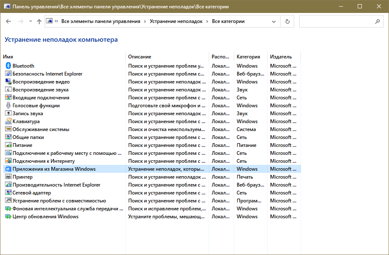Open the address bar history dropdown
The height and width of the screenshot is (255, 389).
coord(274,21)
